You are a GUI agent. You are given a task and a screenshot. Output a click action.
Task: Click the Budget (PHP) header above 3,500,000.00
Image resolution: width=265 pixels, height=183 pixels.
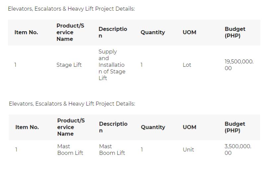pos(235,127)
